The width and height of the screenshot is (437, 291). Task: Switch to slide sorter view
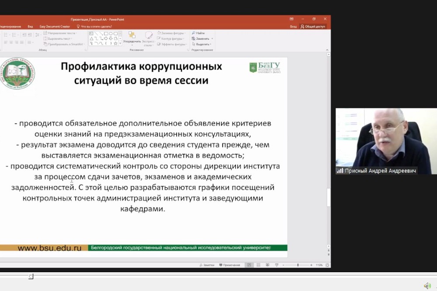(x=258, y=265)
